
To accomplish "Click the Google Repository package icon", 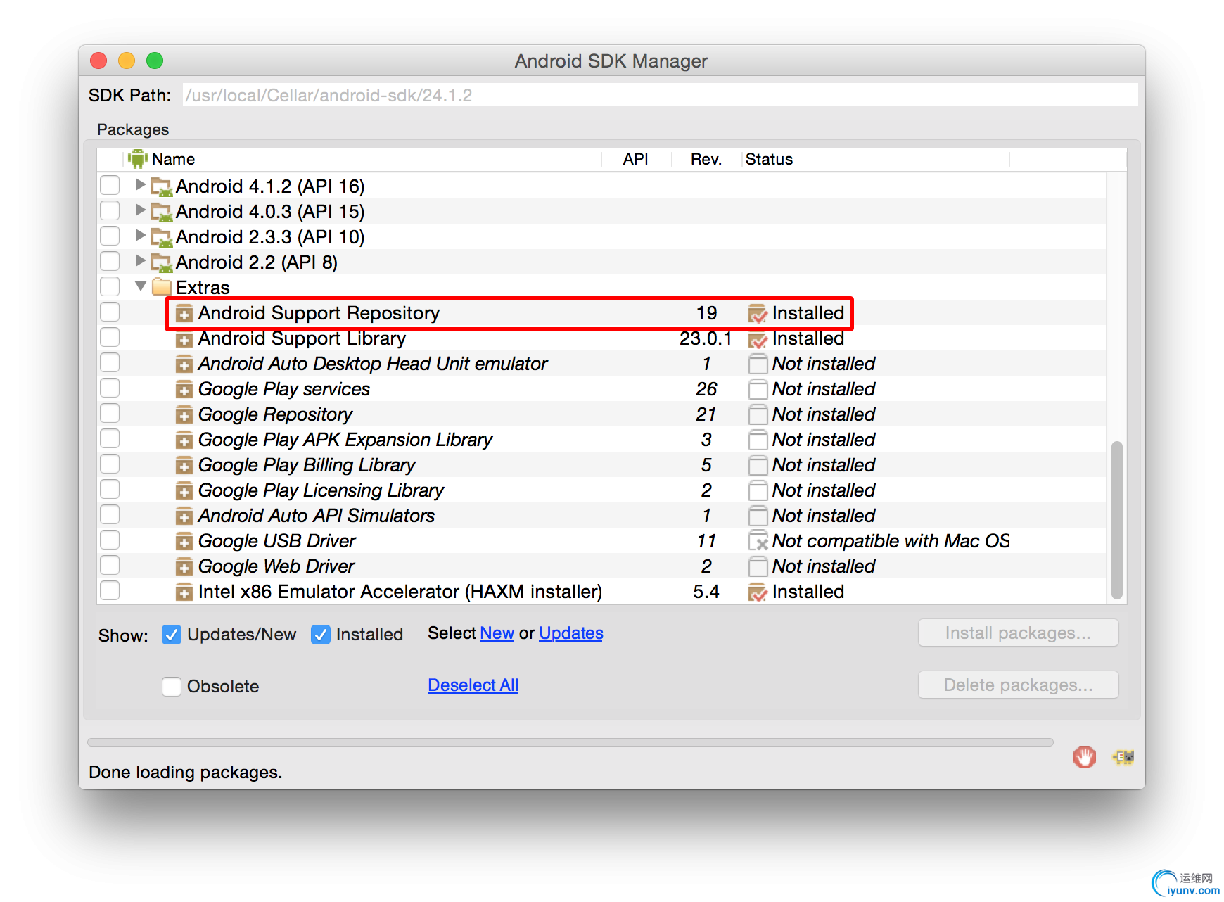I will point(184,414).
